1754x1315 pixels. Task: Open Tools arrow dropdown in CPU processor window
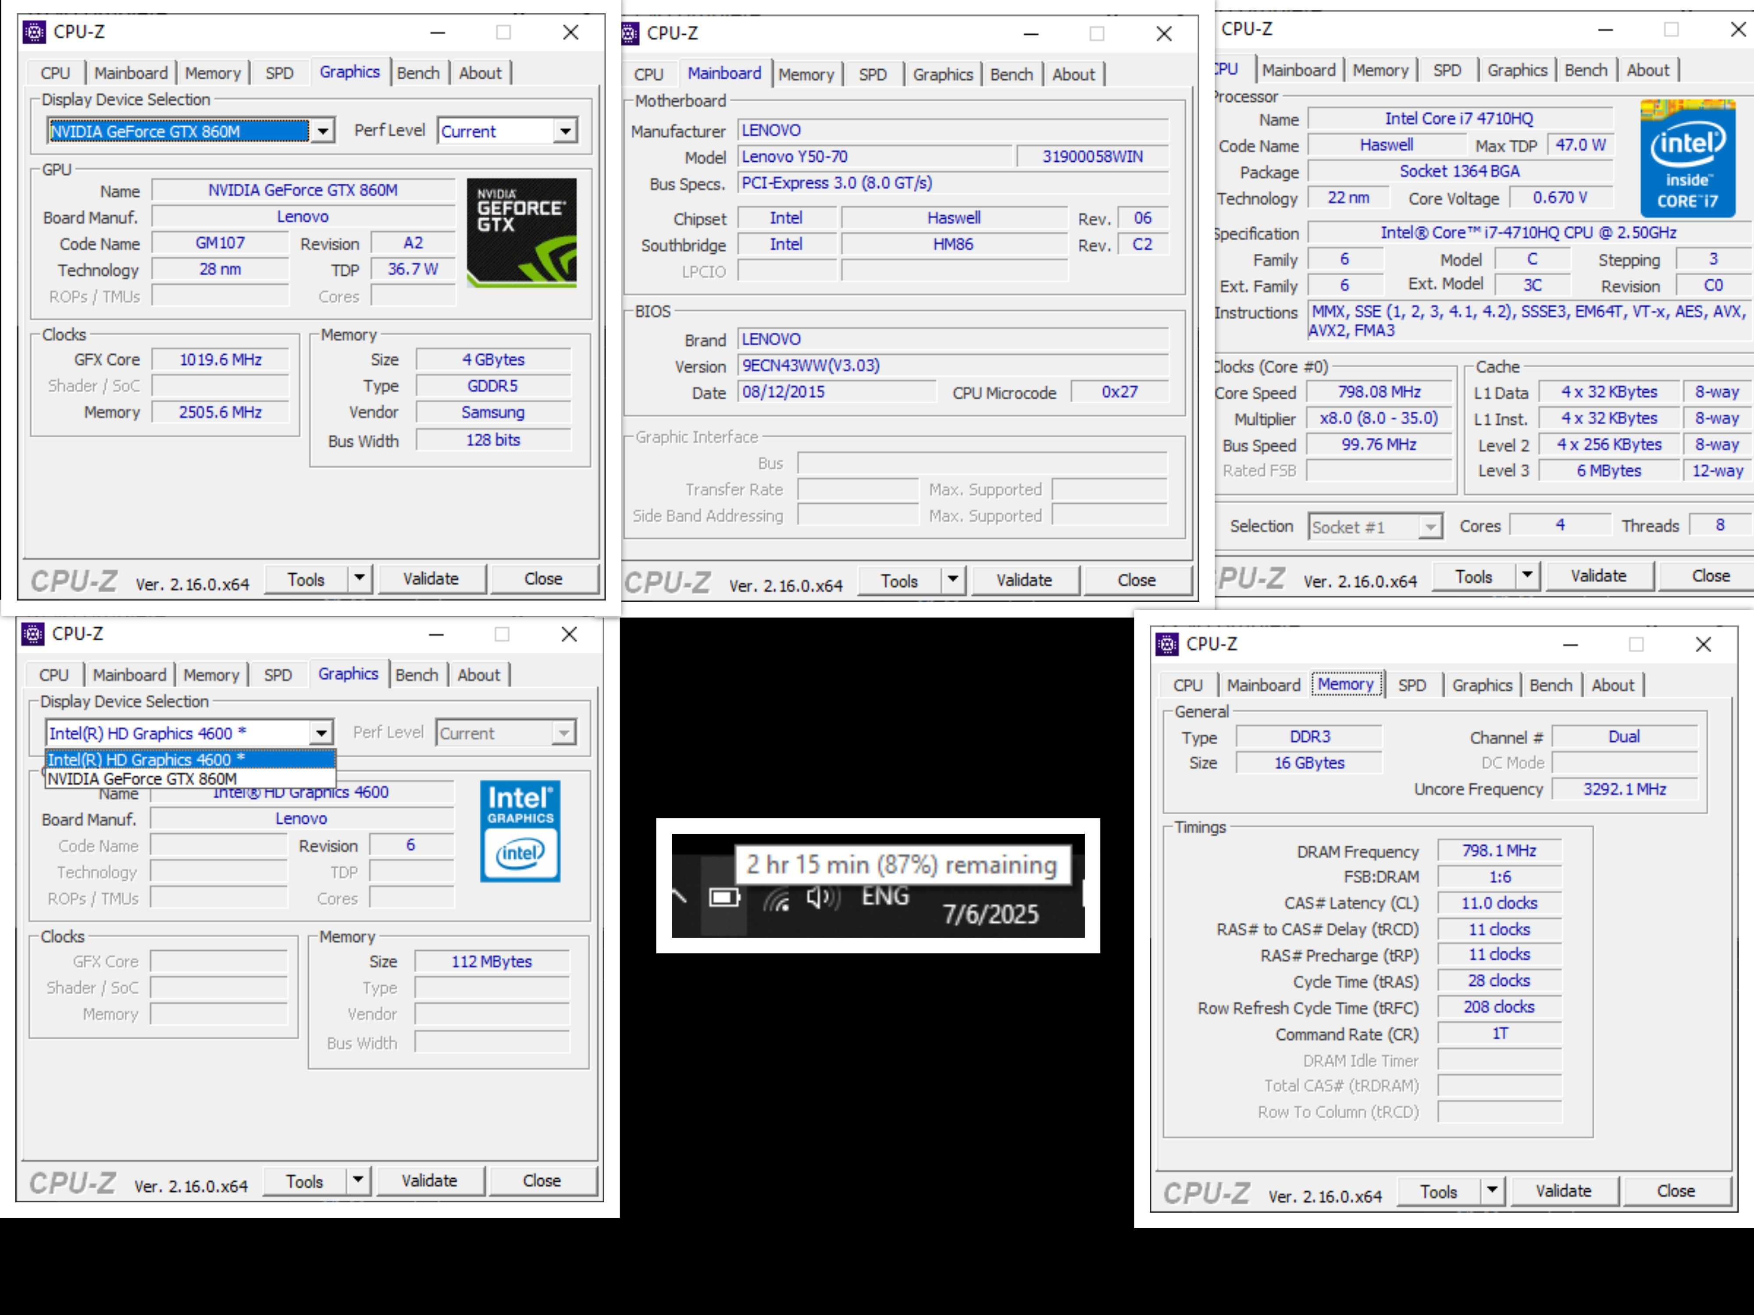coord(1526,576)
